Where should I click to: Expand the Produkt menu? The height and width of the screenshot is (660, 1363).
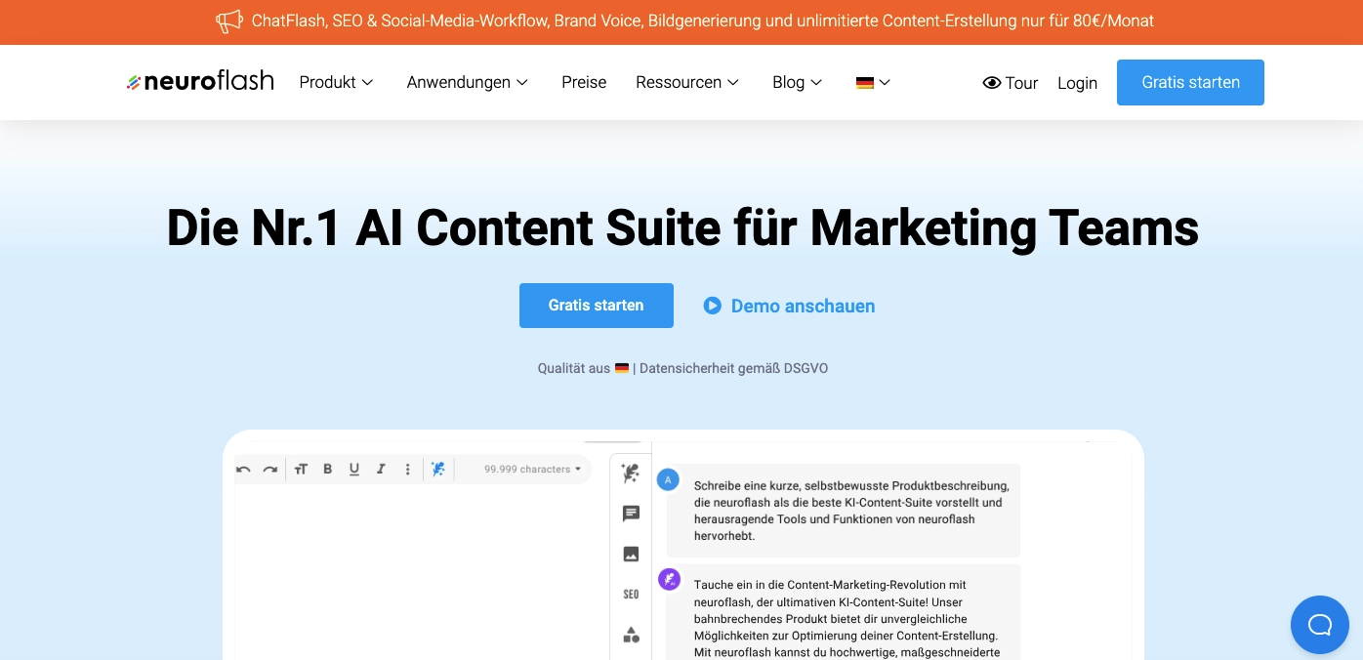click(x=336, y=83)
